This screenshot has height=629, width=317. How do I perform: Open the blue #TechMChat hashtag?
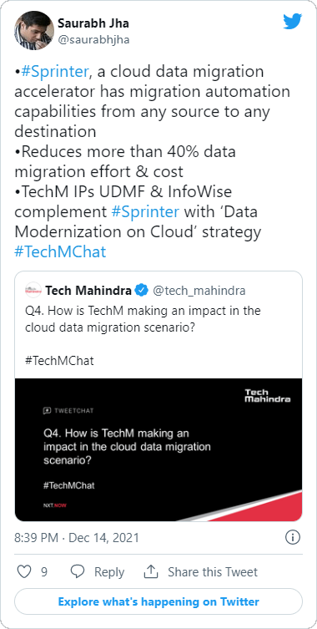point(60,251)
